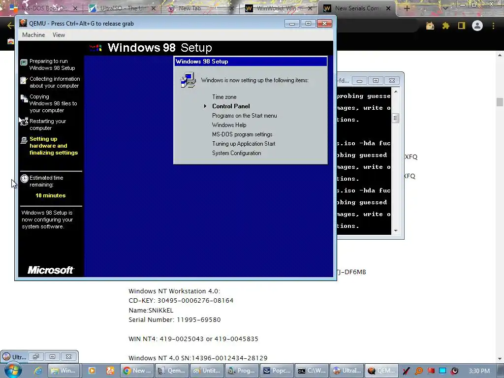The height and width of the screenshot is (378, 504).
Task: Switch to the WinWorld Windows browser tab
Action: 278,8
